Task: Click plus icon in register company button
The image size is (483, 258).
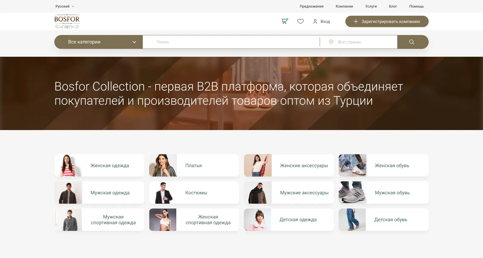Action: (x=356, y=21)
